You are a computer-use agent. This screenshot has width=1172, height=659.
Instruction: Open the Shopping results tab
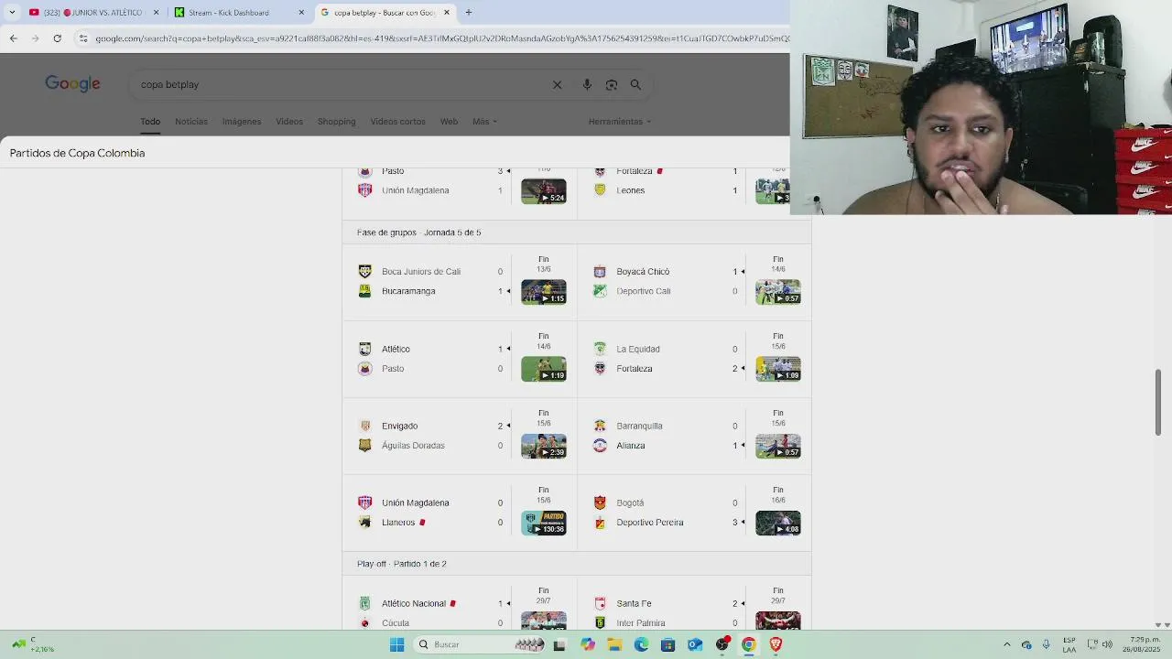336,121
